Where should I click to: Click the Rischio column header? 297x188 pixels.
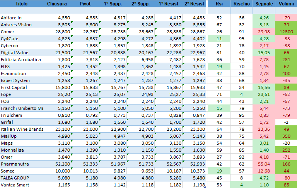[x=241, y=4]
